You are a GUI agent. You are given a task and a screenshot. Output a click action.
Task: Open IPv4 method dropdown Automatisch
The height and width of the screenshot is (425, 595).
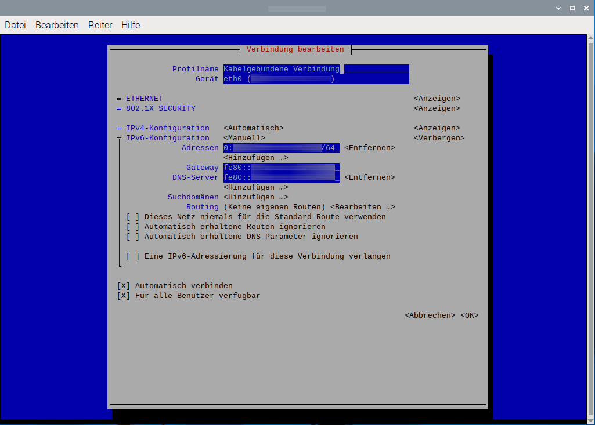253,128
